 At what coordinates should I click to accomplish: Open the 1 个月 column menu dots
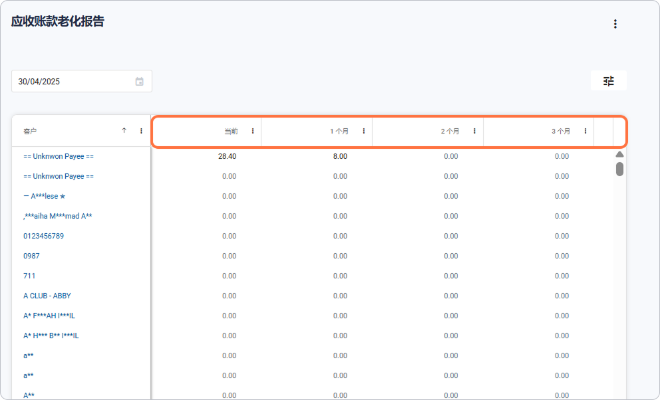click(364, 131)
